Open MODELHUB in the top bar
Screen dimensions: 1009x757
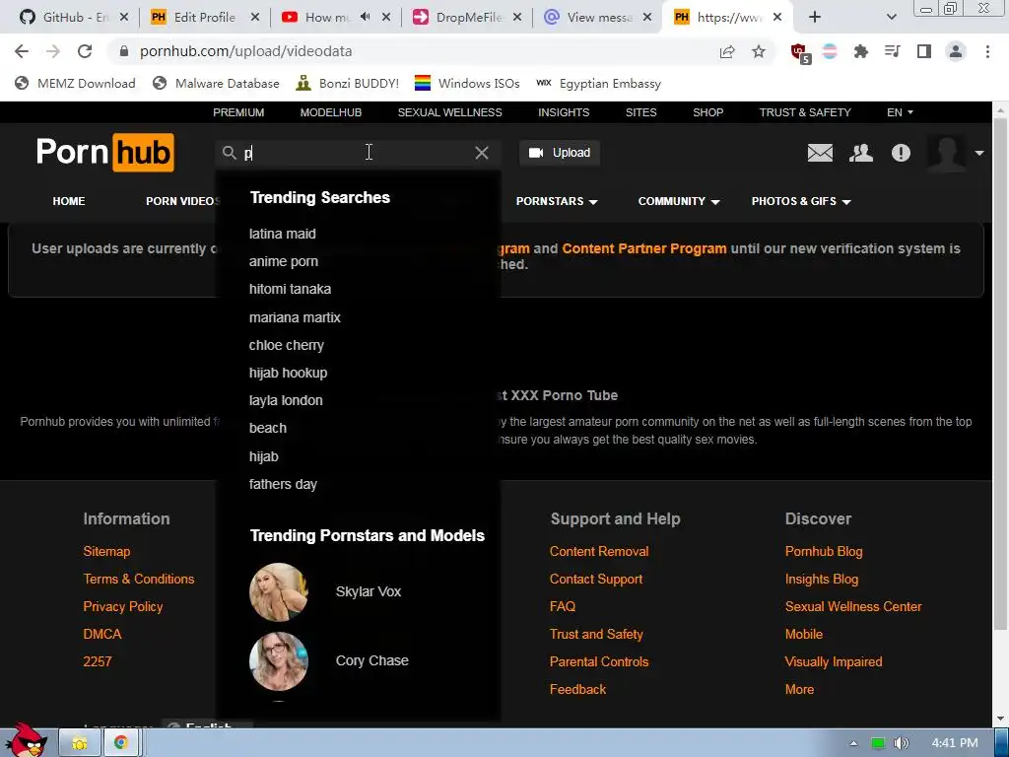331,112
